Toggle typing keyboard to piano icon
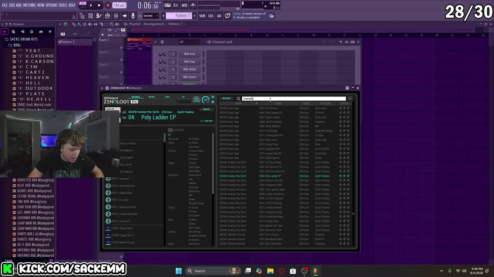This screenshot has height=277, width=494. (167, 5)
